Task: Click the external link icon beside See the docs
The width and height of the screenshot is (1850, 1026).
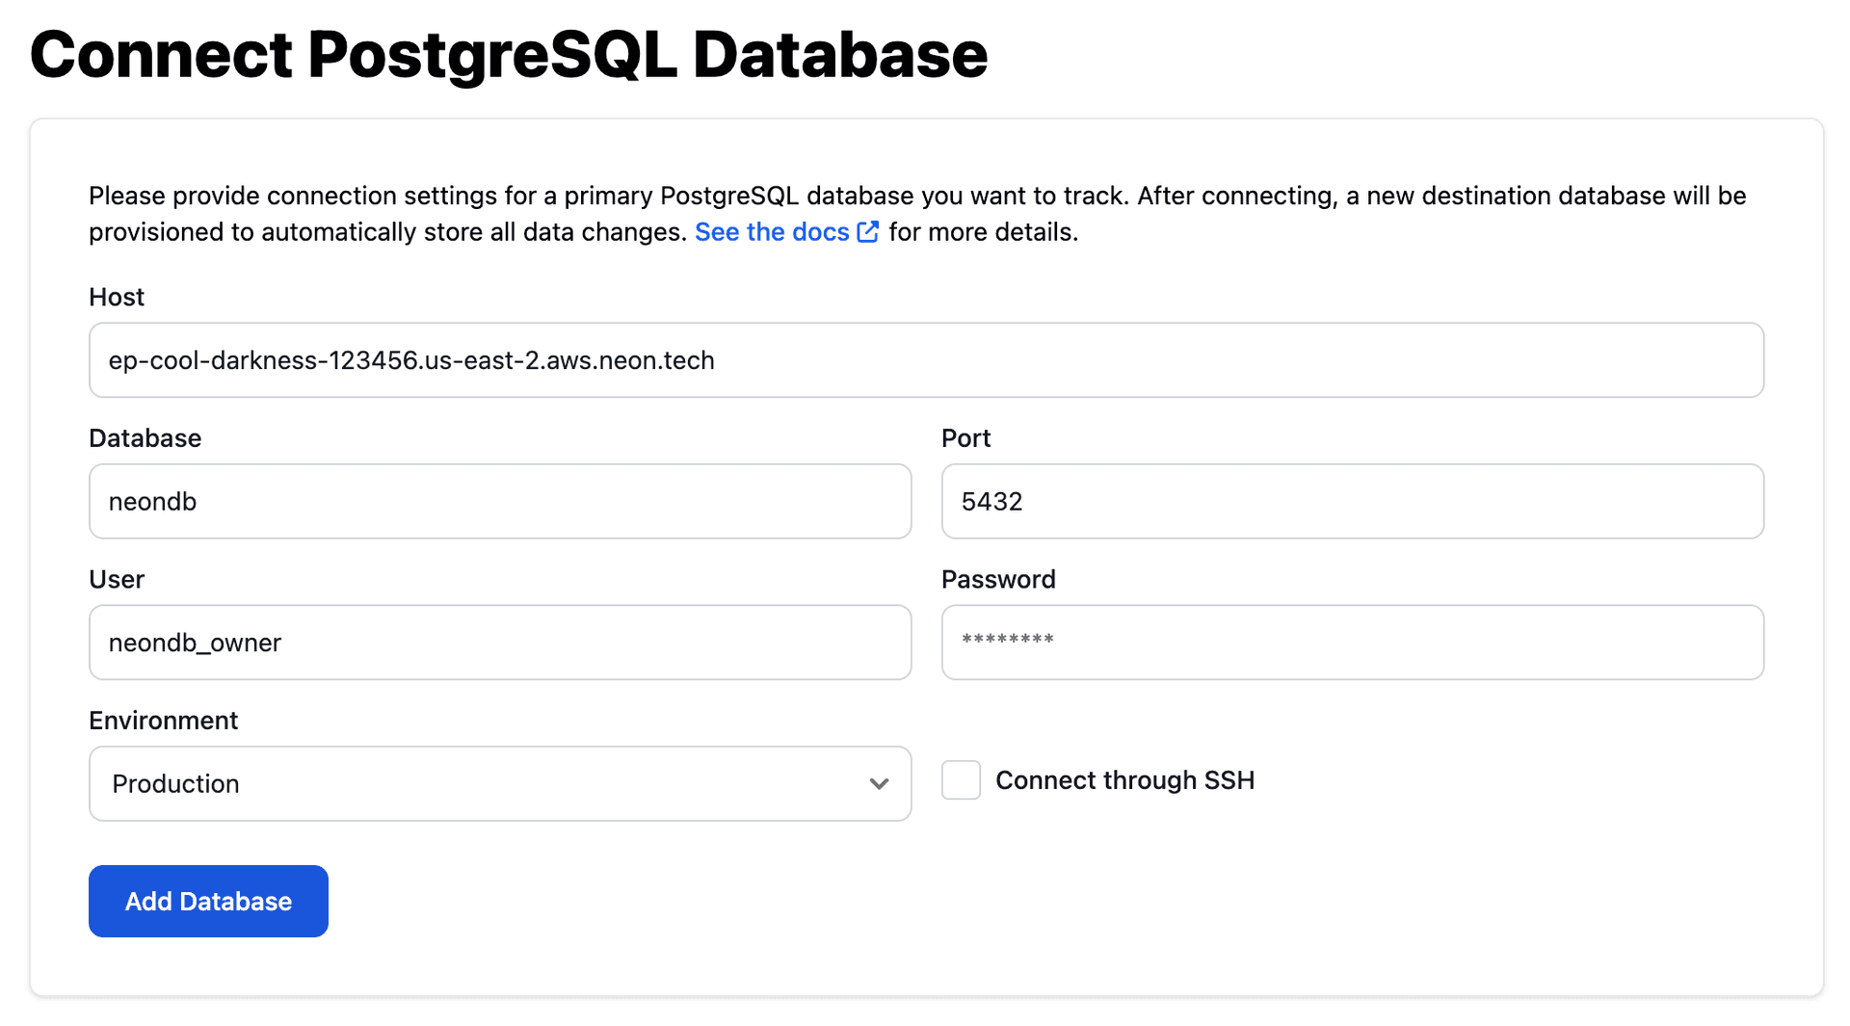Action: tap(866, 232)
